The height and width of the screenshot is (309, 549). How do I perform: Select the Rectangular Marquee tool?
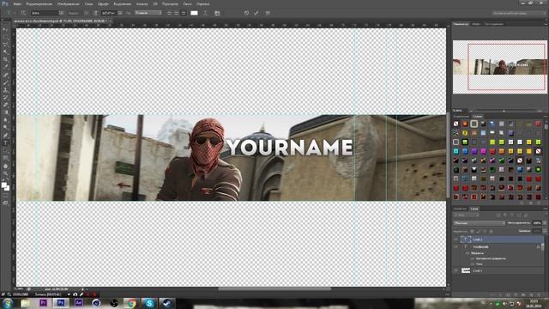click(x=5, y=37)
